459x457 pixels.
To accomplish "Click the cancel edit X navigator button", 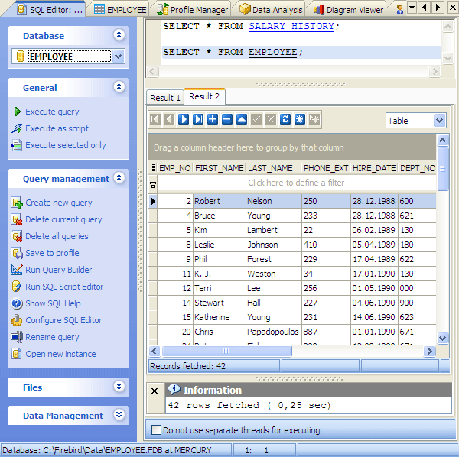I will [271, 119].
